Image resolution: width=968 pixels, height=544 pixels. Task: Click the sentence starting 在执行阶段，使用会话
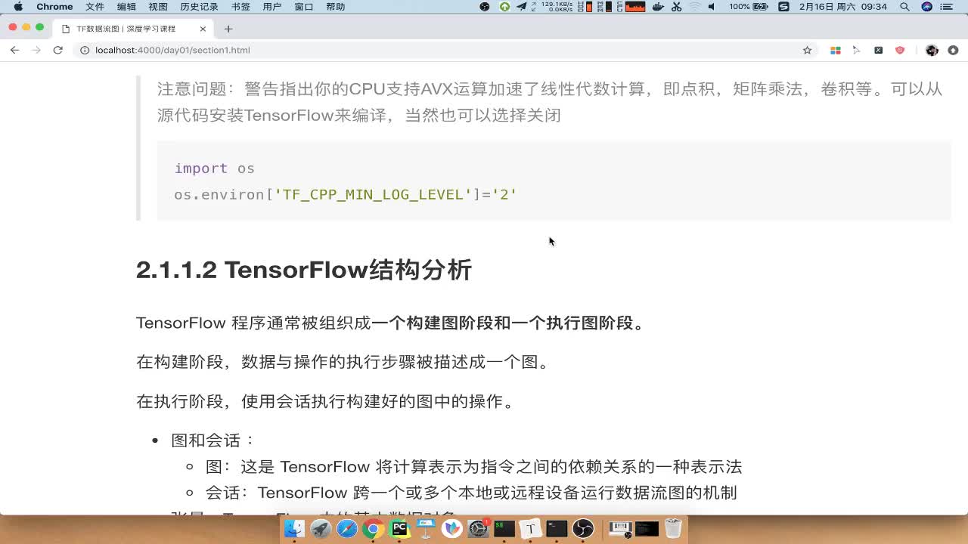coord(326,401)
